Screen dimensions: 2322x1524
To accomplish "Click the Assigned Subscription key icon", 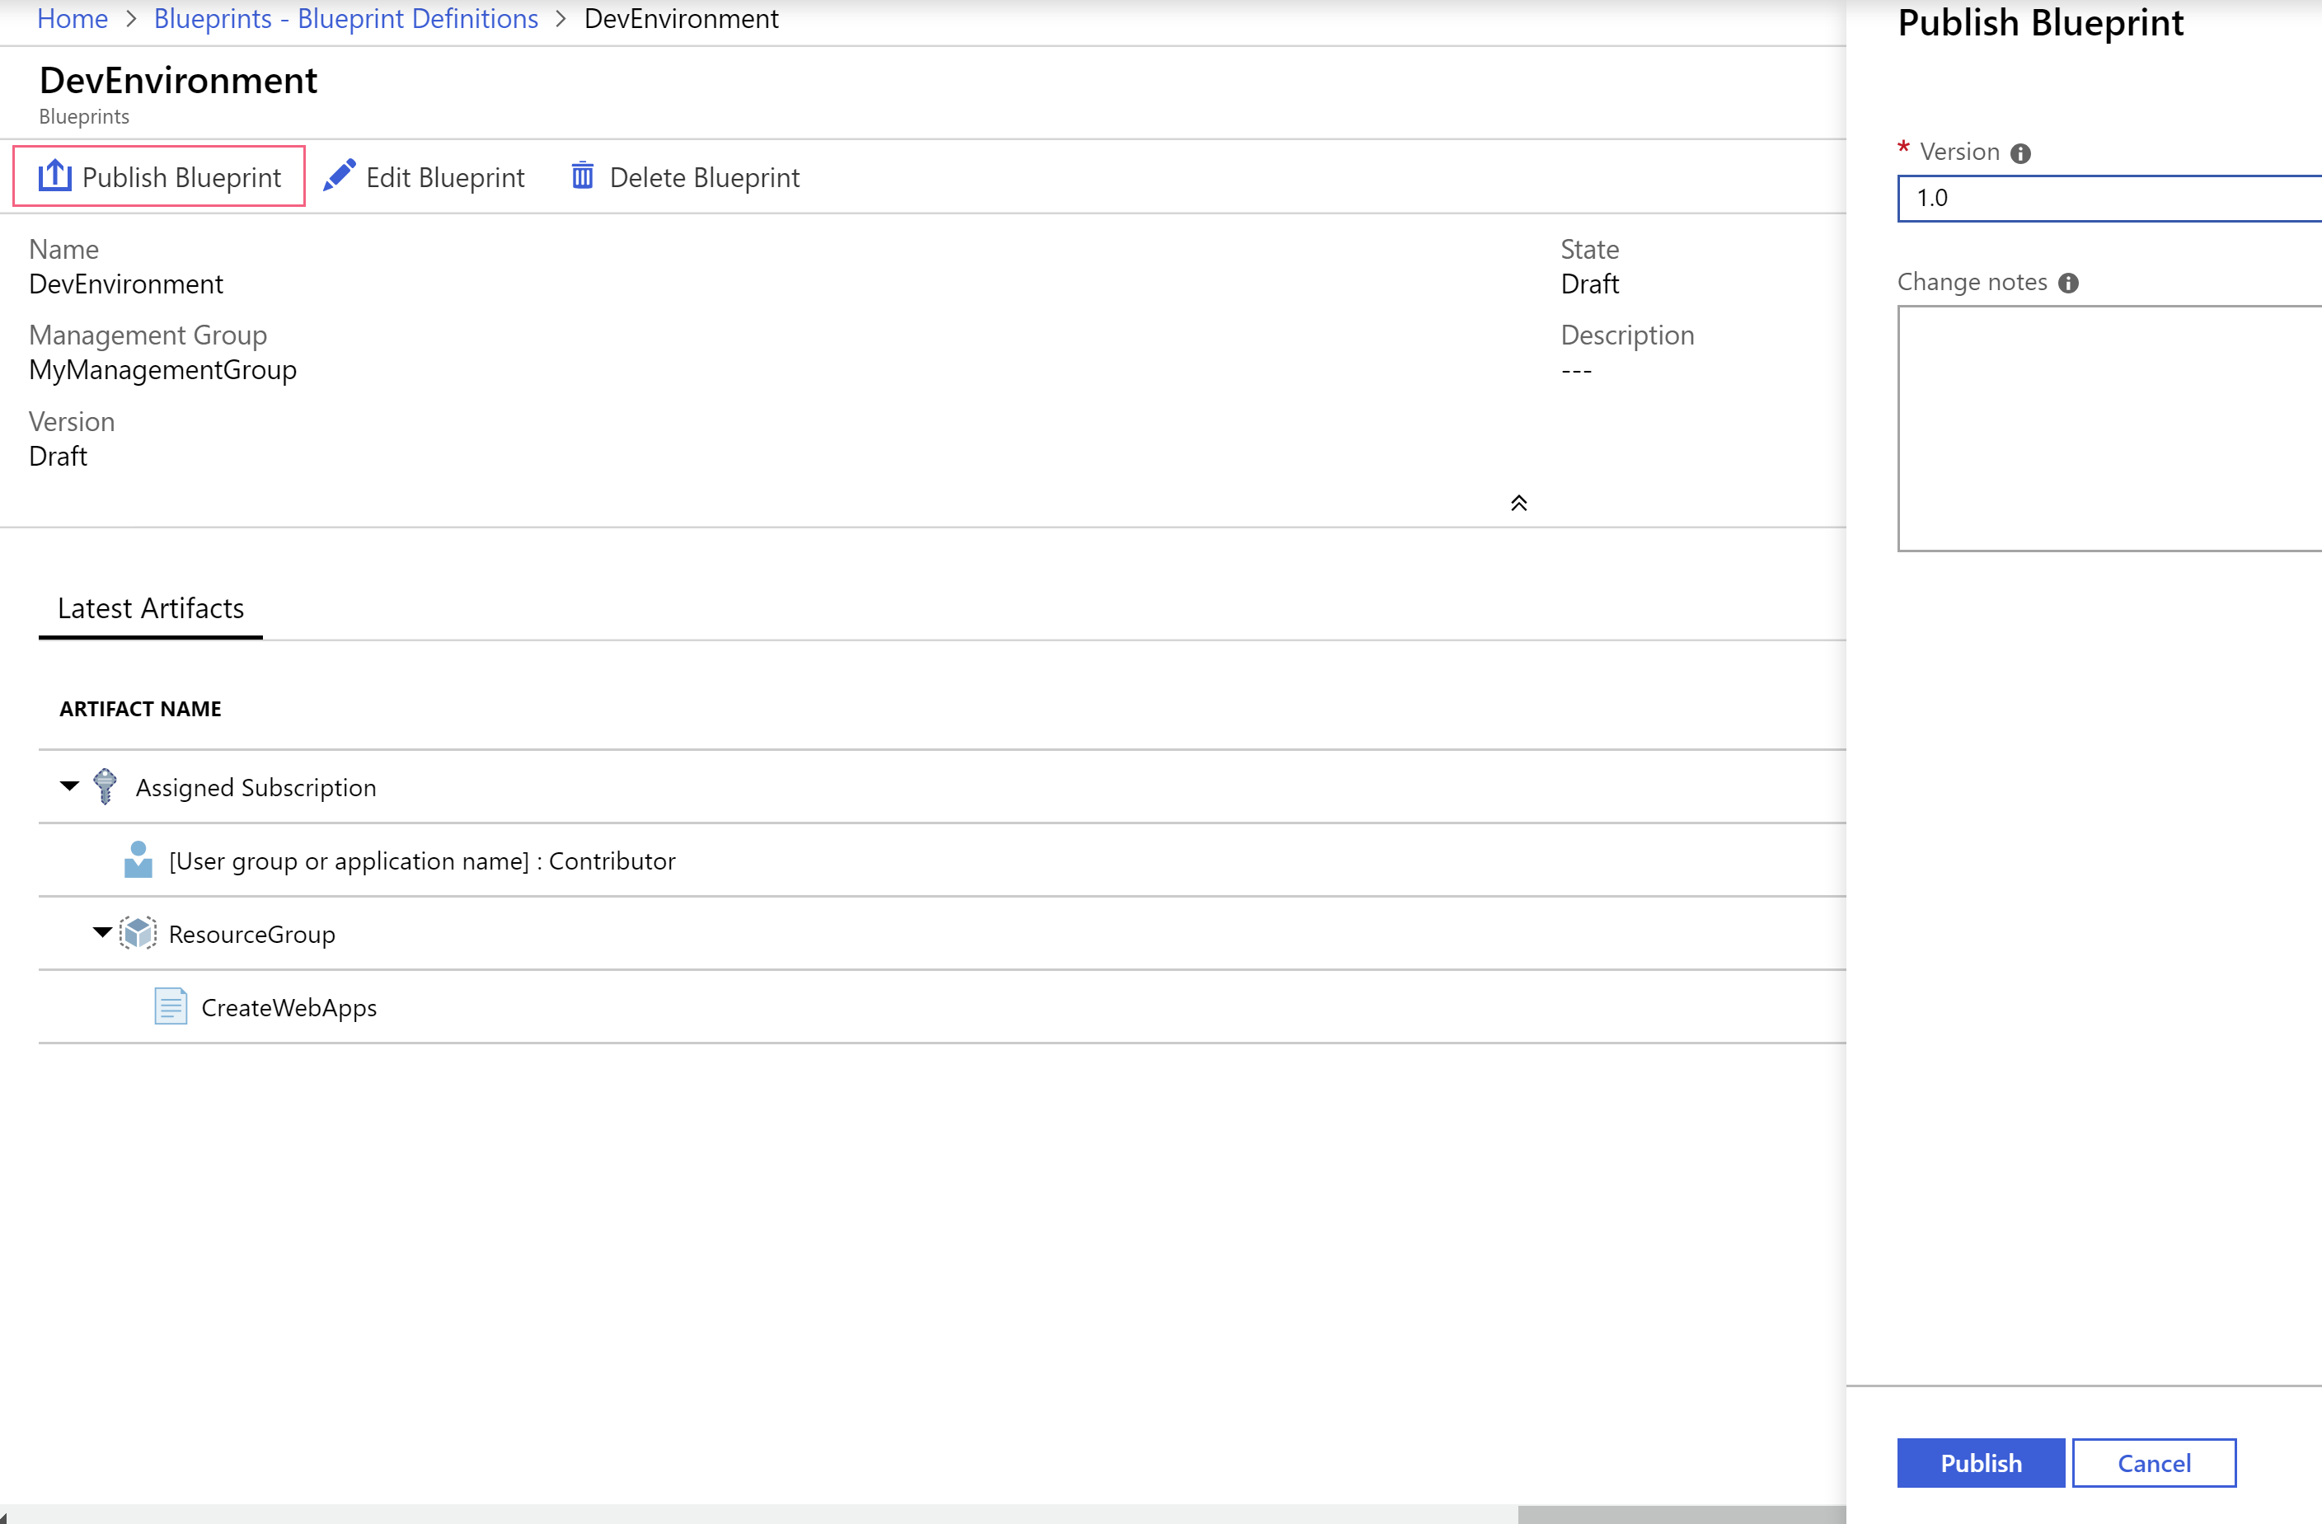I will point(106,786).
